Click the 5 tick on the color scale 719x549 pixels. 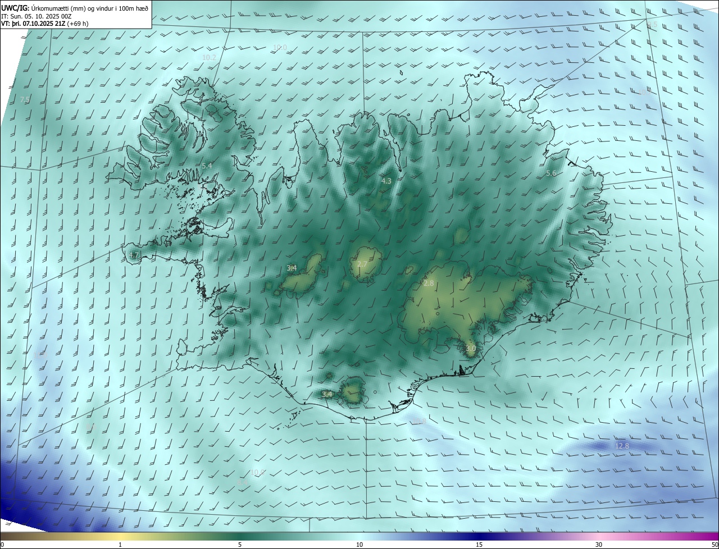(240, 545)
